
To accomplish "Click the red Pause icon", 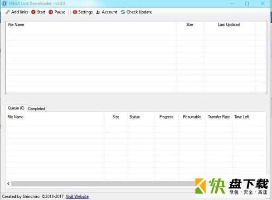I will [51, 12].
